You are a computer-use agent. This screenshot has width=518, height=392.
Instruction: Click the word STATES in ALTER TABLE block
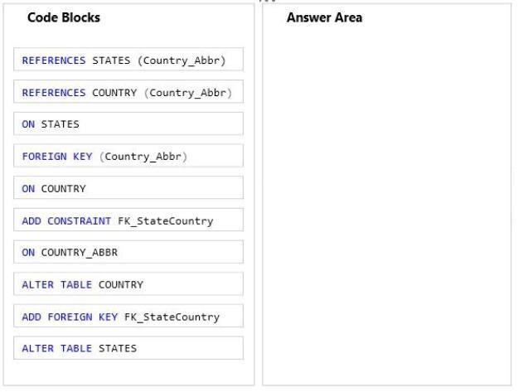click(x=118, y=348)
